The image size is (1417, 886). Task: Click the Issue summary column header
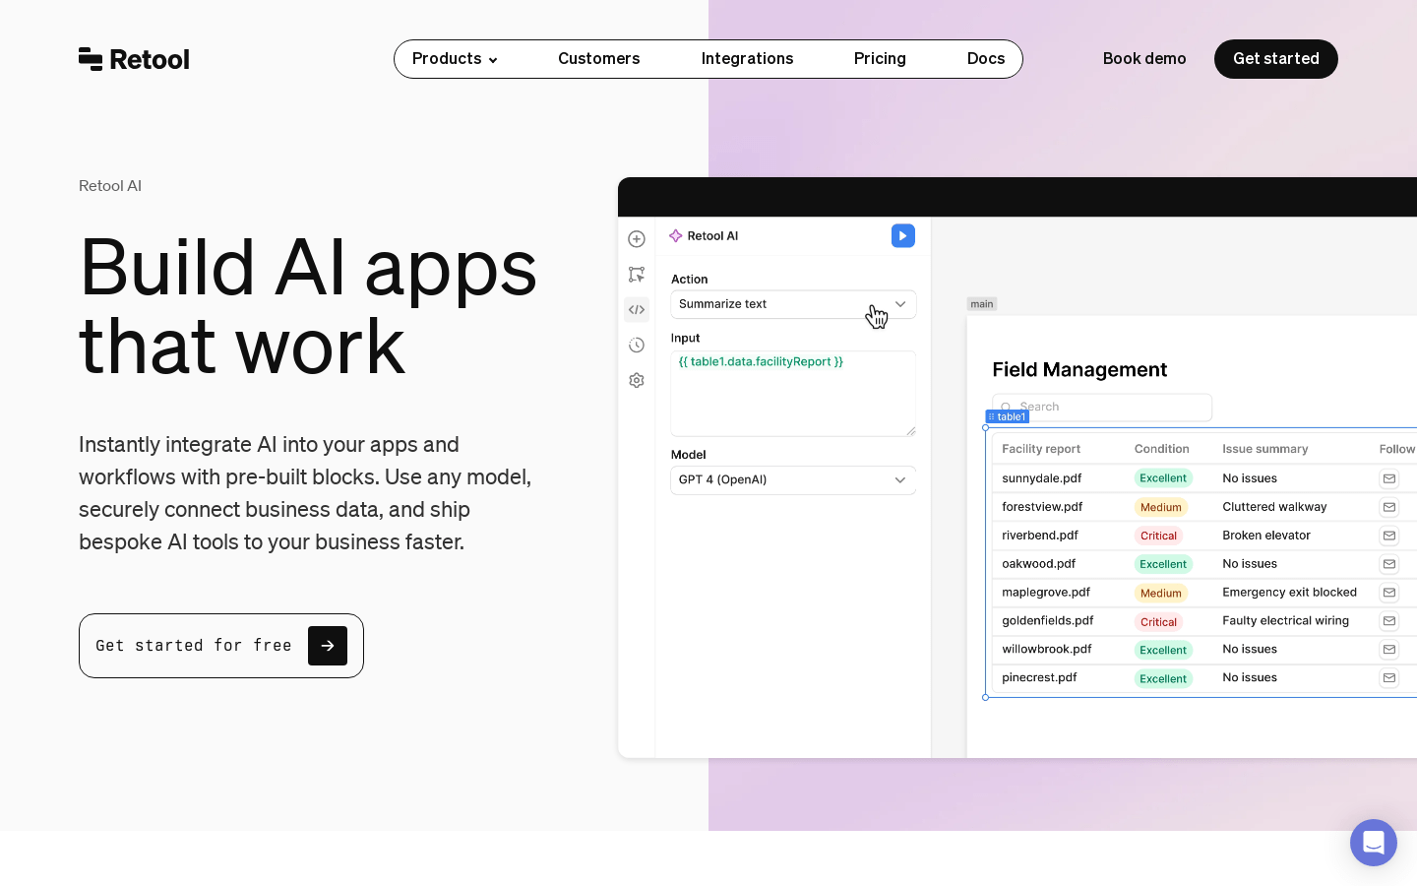pos(1265,449)
